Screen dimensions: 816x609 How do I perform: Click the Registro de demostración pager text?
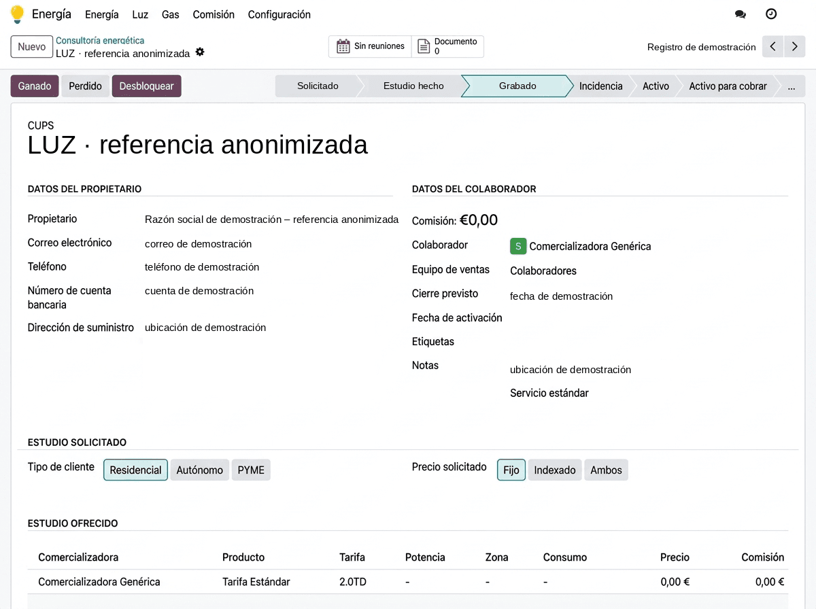[x=702, y=47]
